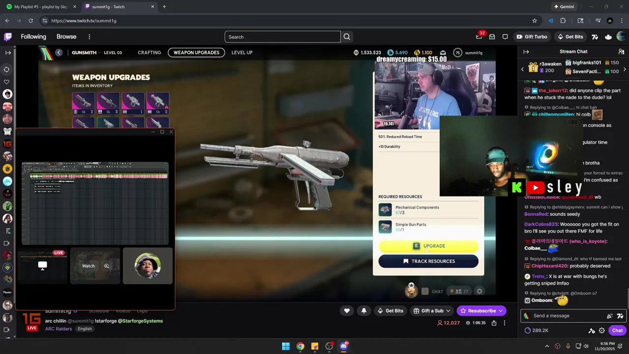This screenshot has height=354, width=629.
Task: Click the party popper icon in message box
Action: click(610, 316)
